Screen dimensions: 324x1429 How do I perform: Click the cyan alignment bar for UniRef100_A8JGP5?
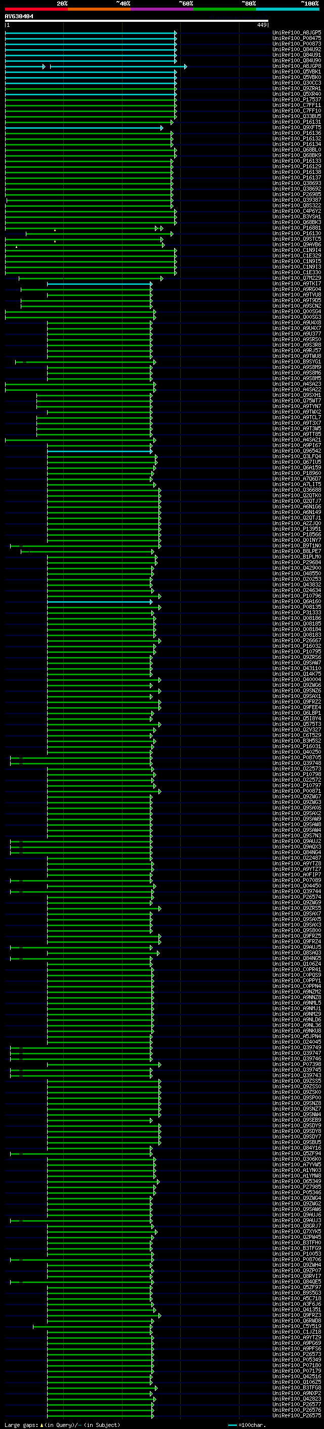pyautogui.click(x=91, y=33)
